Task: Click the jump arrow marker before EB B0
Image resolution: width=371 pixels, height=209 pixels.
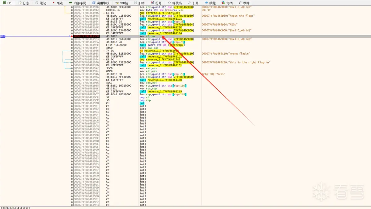Action: coord(104,13)
